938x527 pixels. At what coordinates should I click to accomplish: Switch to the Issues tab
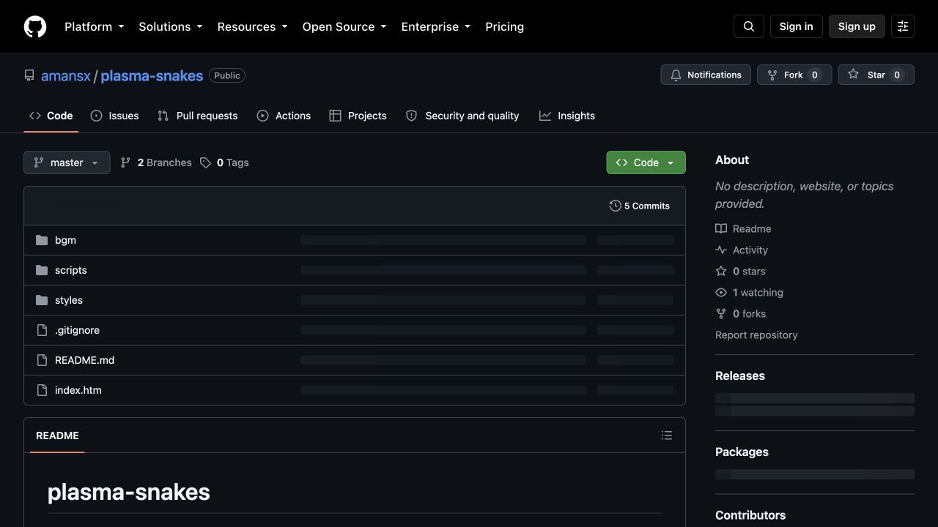pyautogui.click(x=114, y=116)
